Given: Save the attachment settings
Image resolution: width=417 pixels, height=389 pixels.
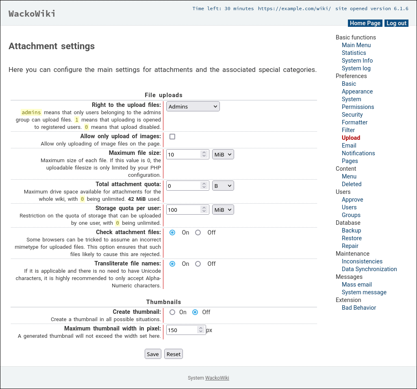Looking at the screenshot, I should 153,354.
